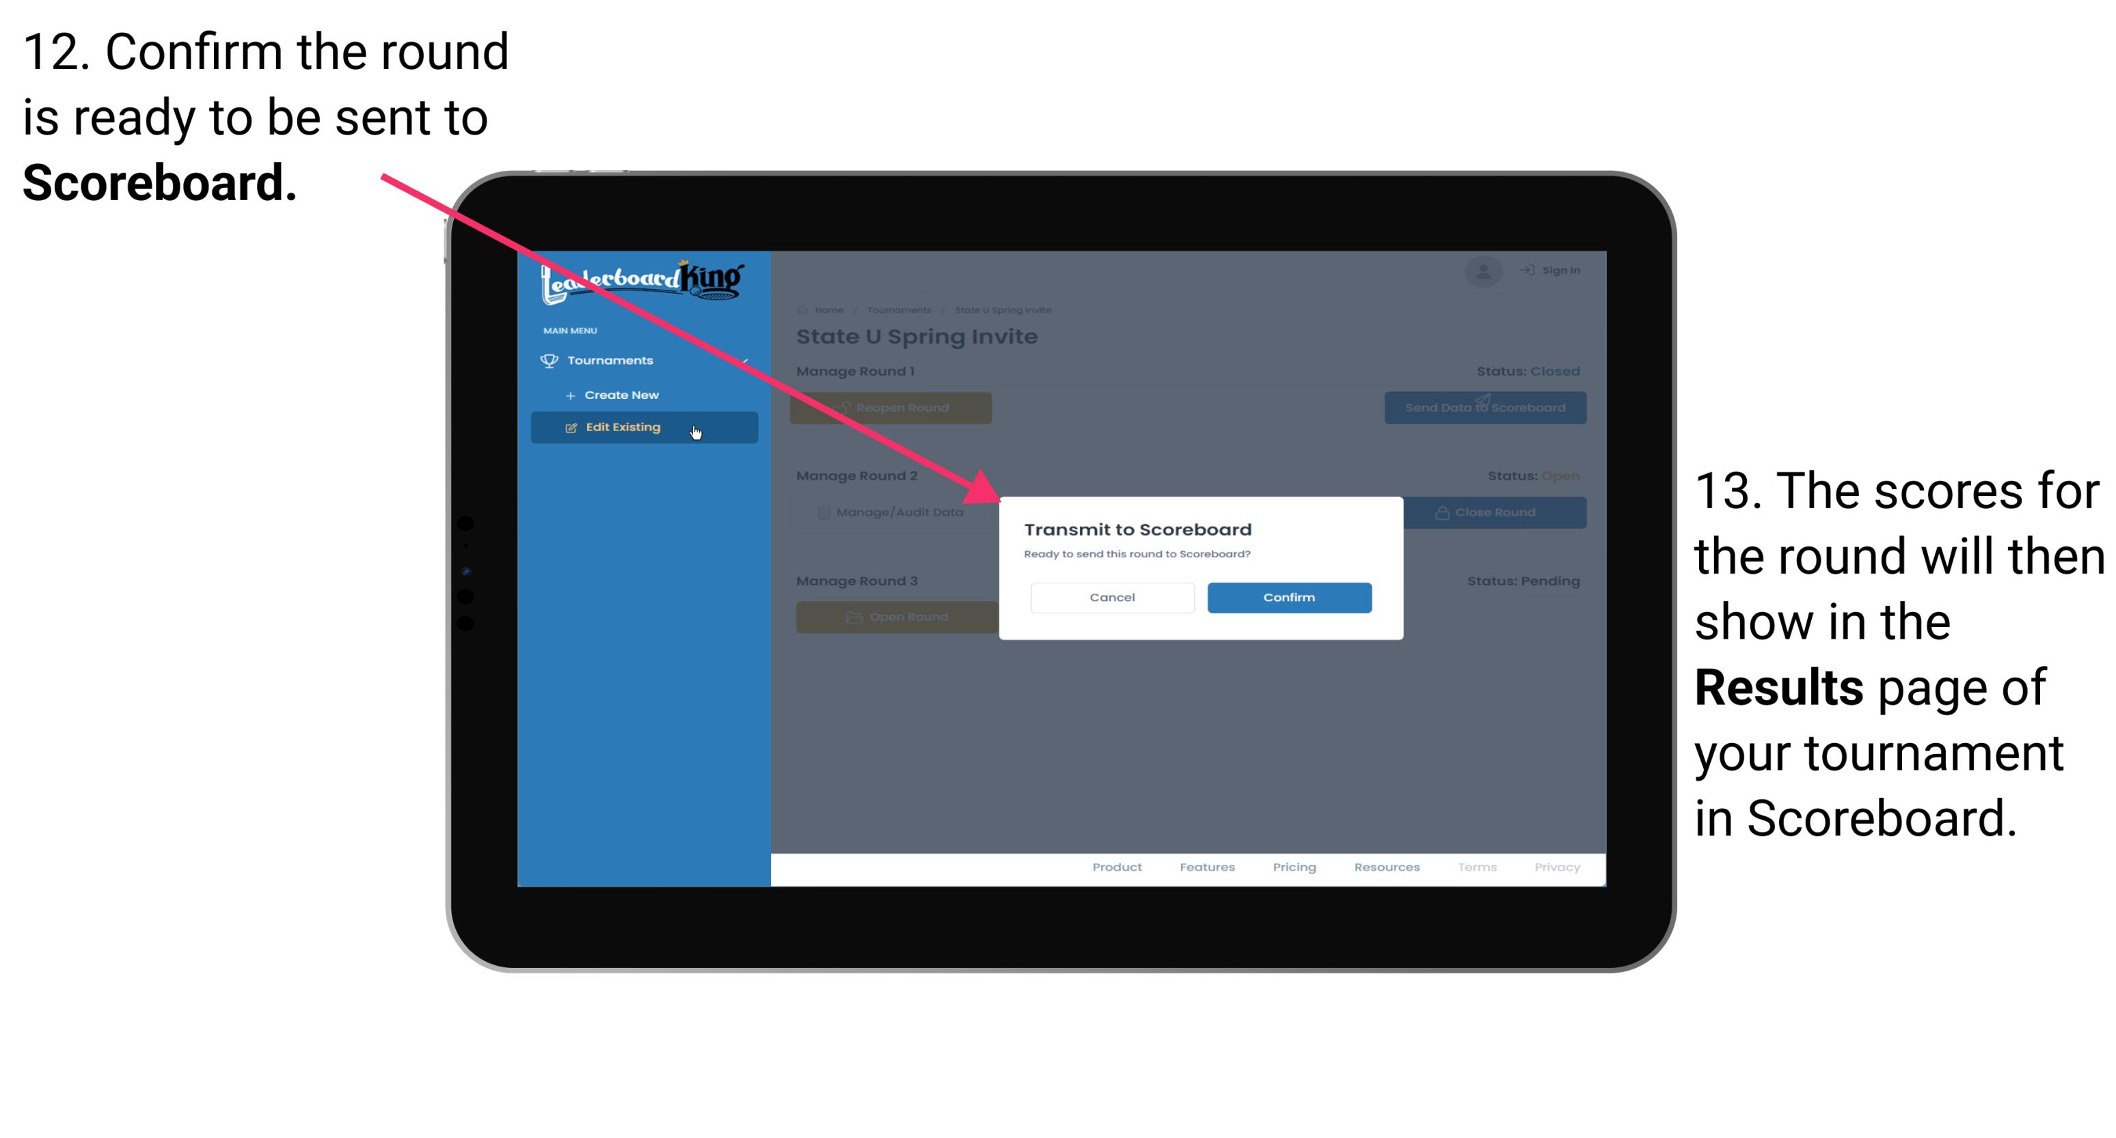The width and height of the screenshot is (2116, 1138).
Task: Select the Tournaments menu item
Action: coord(613,360)
